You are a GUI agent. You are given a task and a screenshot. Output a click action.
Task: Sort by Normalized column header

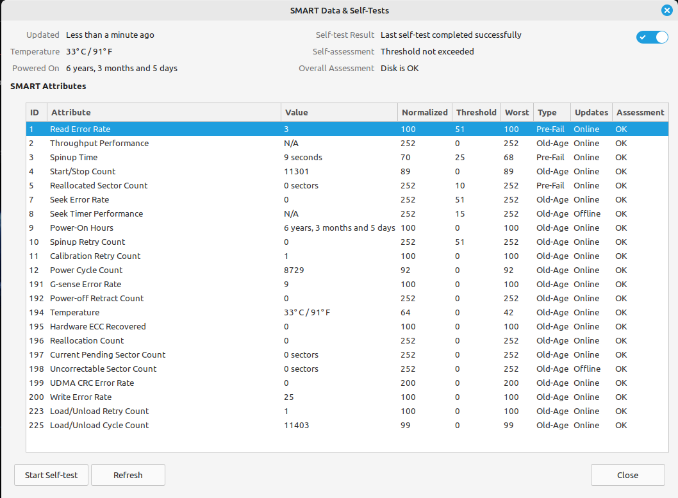click(x=424, y=112)
